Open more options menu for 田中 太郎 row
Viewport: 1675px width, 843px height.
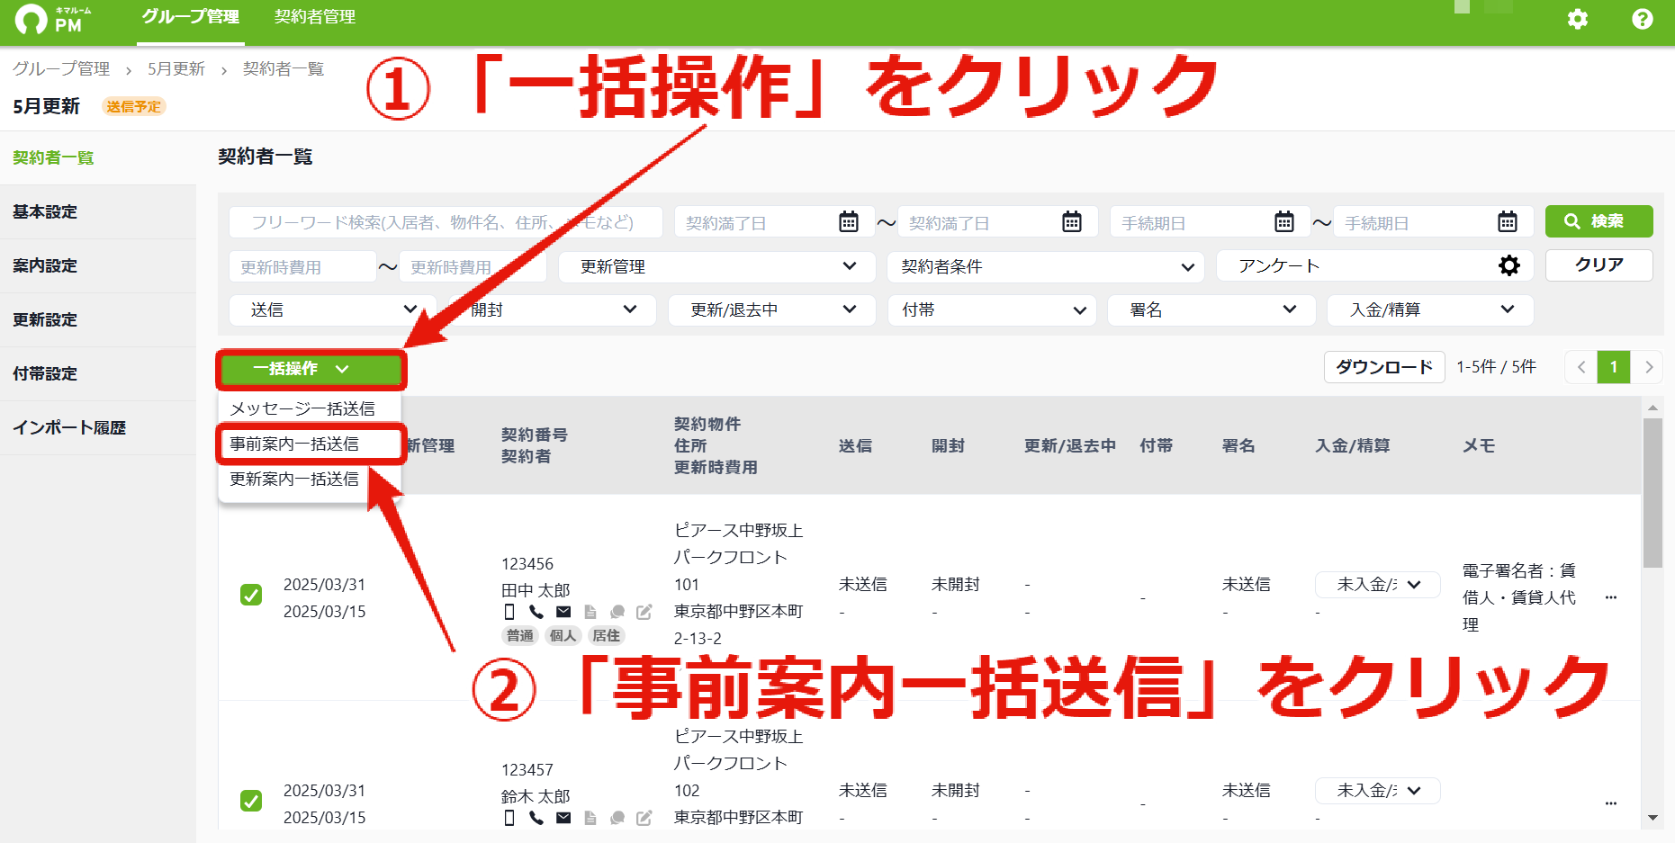pyautogui.click(x=1611, y=597)
